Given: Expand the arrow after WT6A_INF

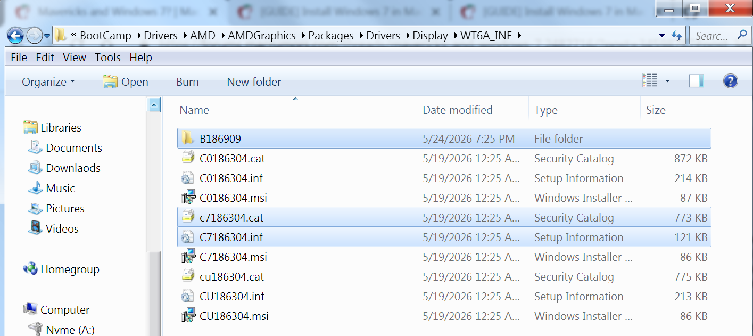Looking at the screenshot, I should (519, 36).
